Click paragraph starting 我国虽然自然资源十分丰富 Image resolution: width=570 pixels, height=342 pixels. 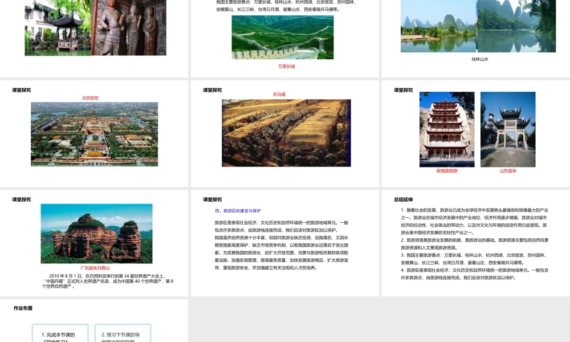(282, 253)
